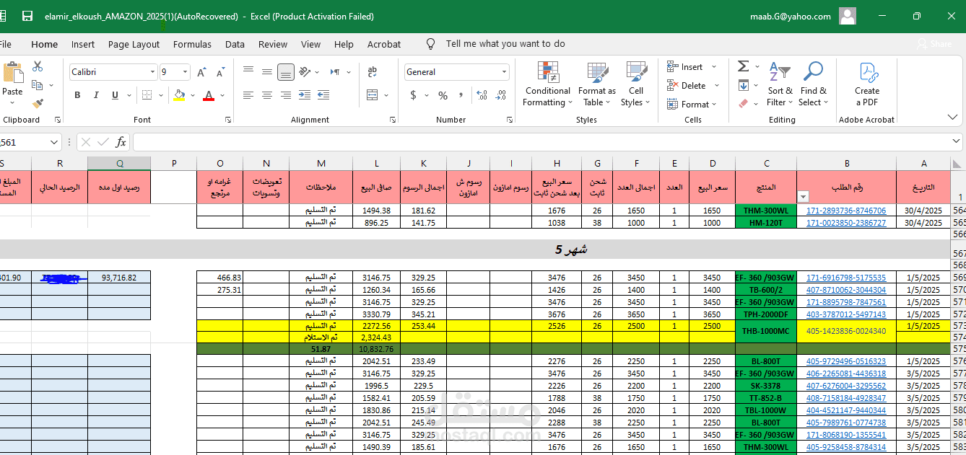Open order link 405-1423836-0024340

846,331
